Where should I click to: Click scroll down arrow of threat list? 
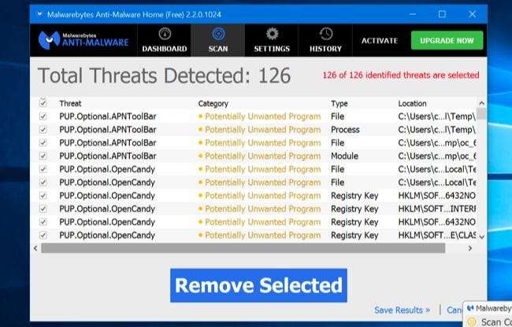coord(481,237)
